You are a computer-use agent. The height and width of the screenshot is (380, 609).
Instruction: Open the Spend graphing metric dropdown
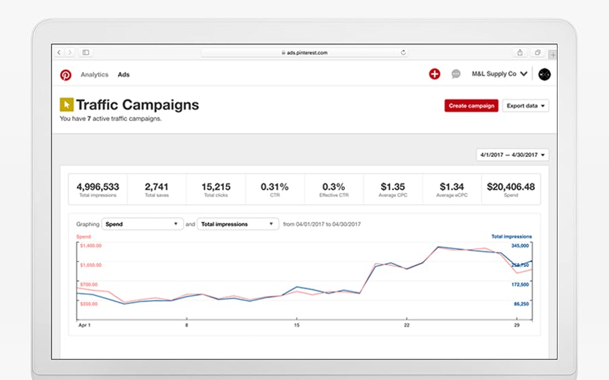(x=142, y=224)
